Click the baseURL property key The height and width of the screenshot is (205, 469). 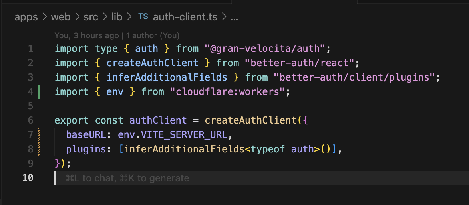(86, 134)
